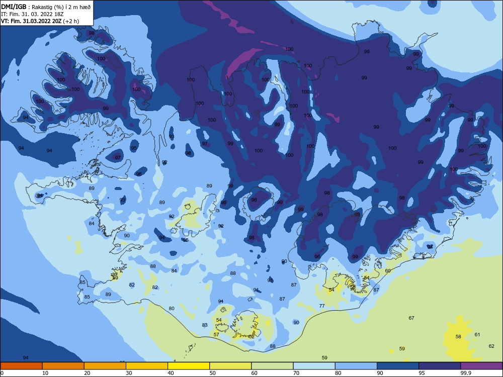Image resolution: width=503 pixels, height=377 pixels.
Task: Click the legend scale label "50"
Action: (x=213, y=373)
